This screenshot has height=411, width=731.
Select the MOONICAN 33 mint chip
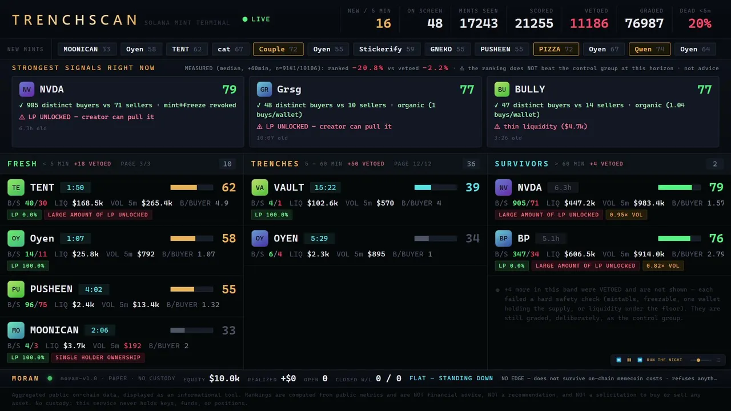point(87,49)
